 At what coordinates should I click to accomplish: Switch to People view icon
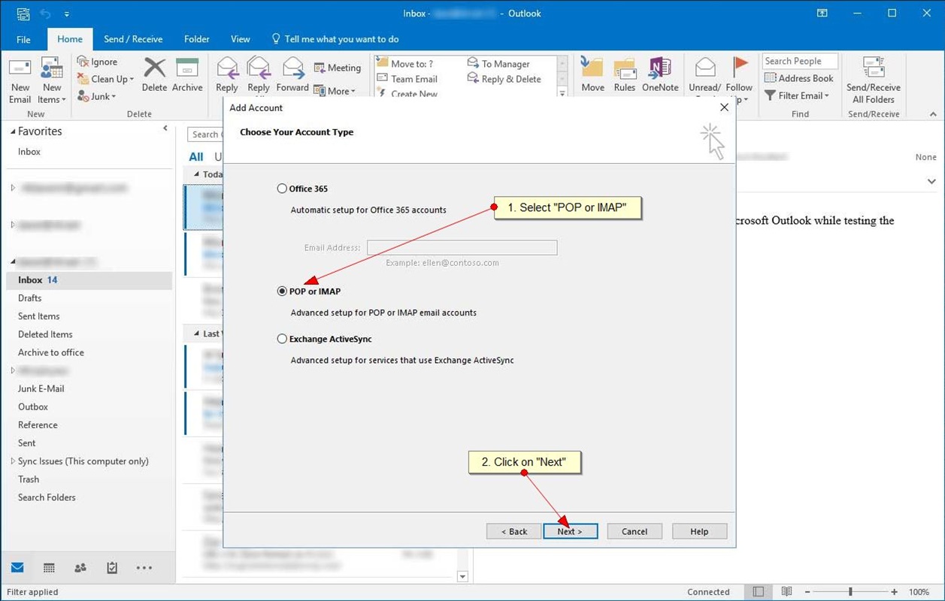[80, 568]
